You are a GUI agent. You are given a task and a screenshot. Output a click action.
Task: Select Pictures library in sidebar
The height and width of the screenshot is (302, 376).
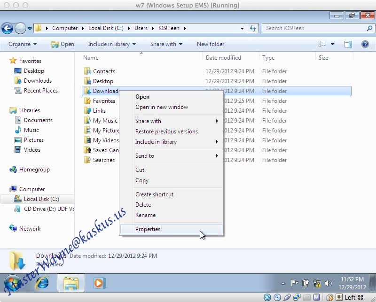tap(29, 140)
